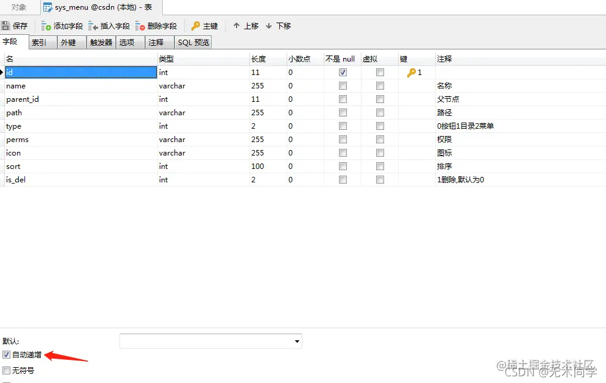Screen dimensions: 606x383
Task: Check 不是 null for is_del row
Action: click(x=343, y=180)
